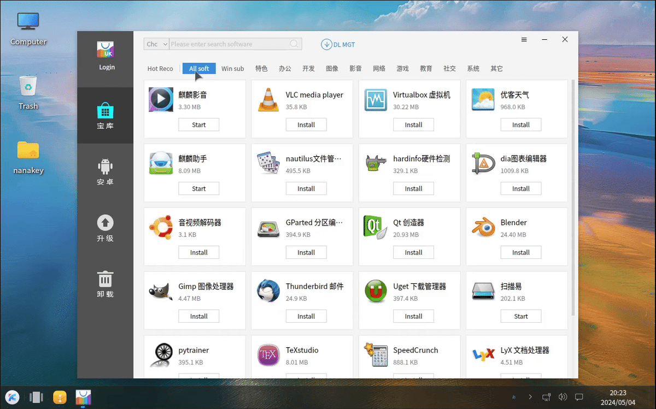Open the 游戏 games category tab

(x=402, y=69)
